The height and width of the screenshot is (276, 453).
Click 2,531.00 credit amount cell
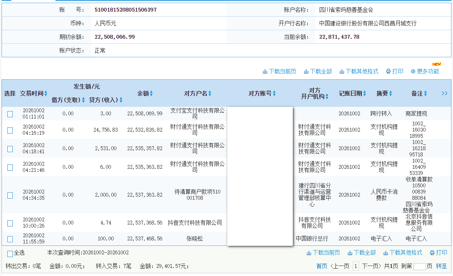click(x=106, y=148)
